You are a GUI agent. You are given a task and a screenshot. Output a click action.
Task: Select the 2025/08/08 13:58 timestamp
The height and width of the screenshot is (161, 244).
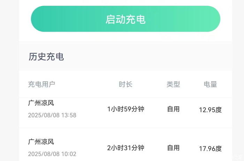(52, 115)
